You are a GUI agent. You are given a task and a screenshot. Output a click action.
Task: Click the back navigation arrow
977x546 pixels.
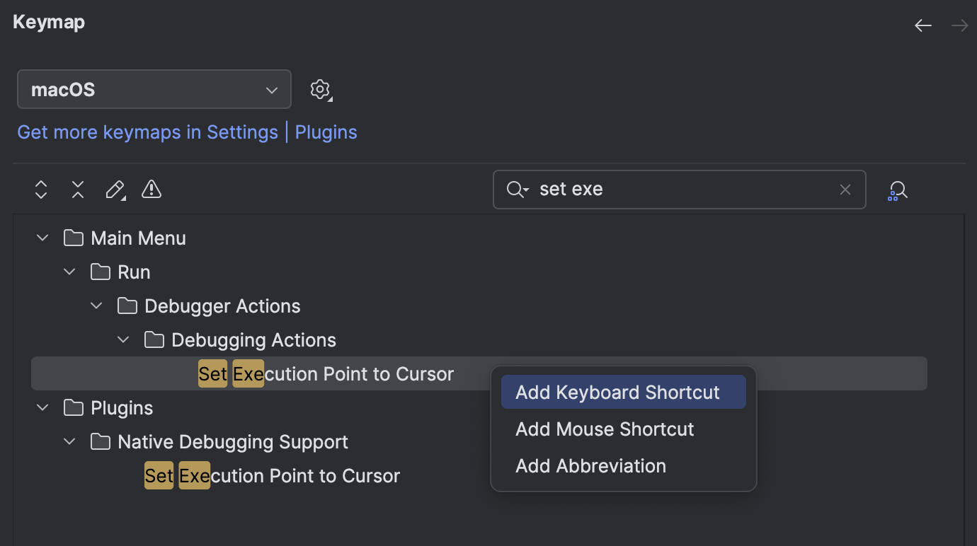(x=922, y=25)
